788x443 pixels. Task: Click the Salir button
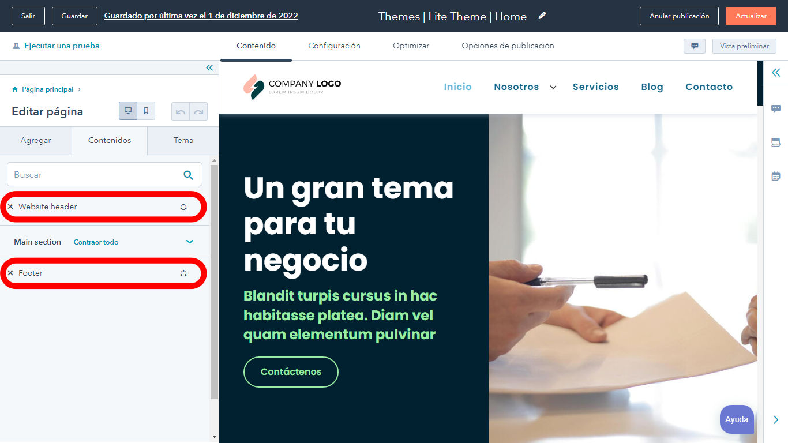pos(28,16)
